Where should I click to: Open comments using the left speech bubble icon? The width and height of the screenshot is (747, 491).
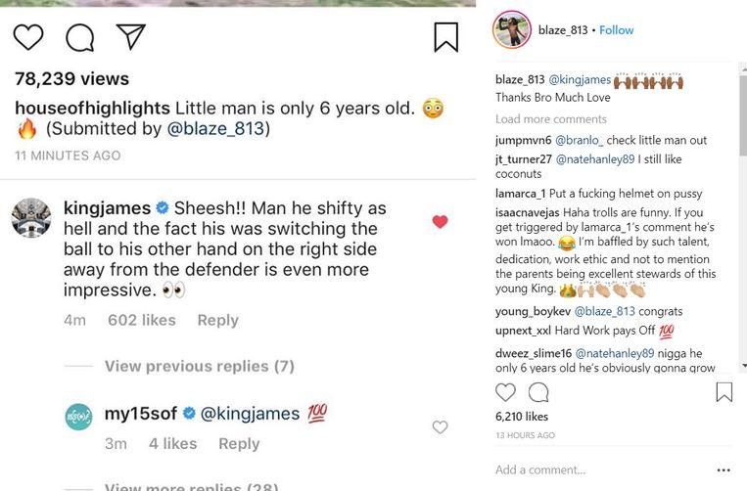pyautogui.click(x=79, y=37)
